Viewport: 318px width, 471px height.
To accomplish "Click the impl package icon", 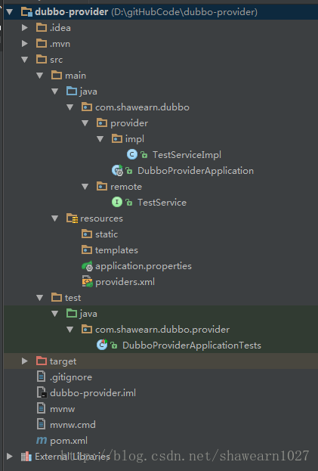I will click(x=117, y=138).
